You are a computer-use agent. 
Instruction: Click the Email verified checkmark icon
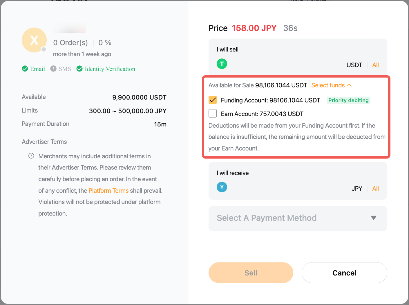click(x=25, y=69)
